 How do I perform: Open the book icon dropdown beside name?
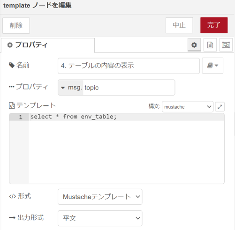tap(212, 66)
